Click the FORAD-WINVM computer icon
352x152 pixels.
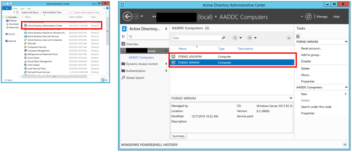click(x=173, y=63)
